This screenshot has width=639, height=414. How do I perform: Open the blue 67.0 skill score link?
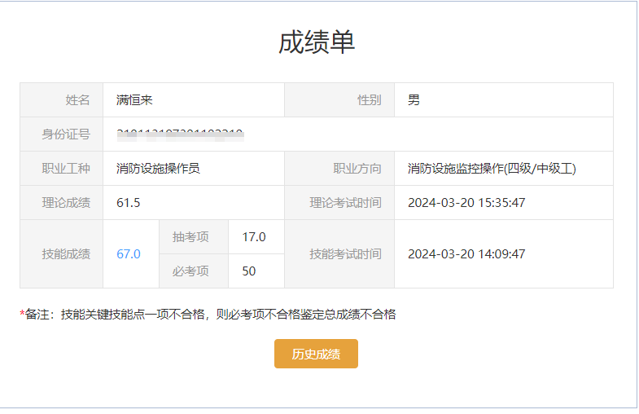pos(129,254)
